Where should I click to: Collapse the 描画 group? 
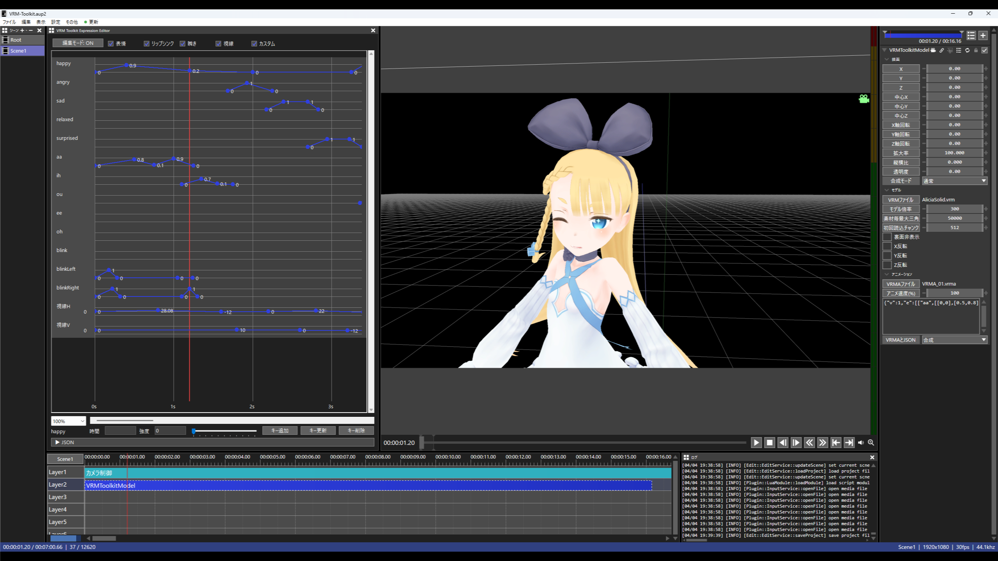(887, 59)
